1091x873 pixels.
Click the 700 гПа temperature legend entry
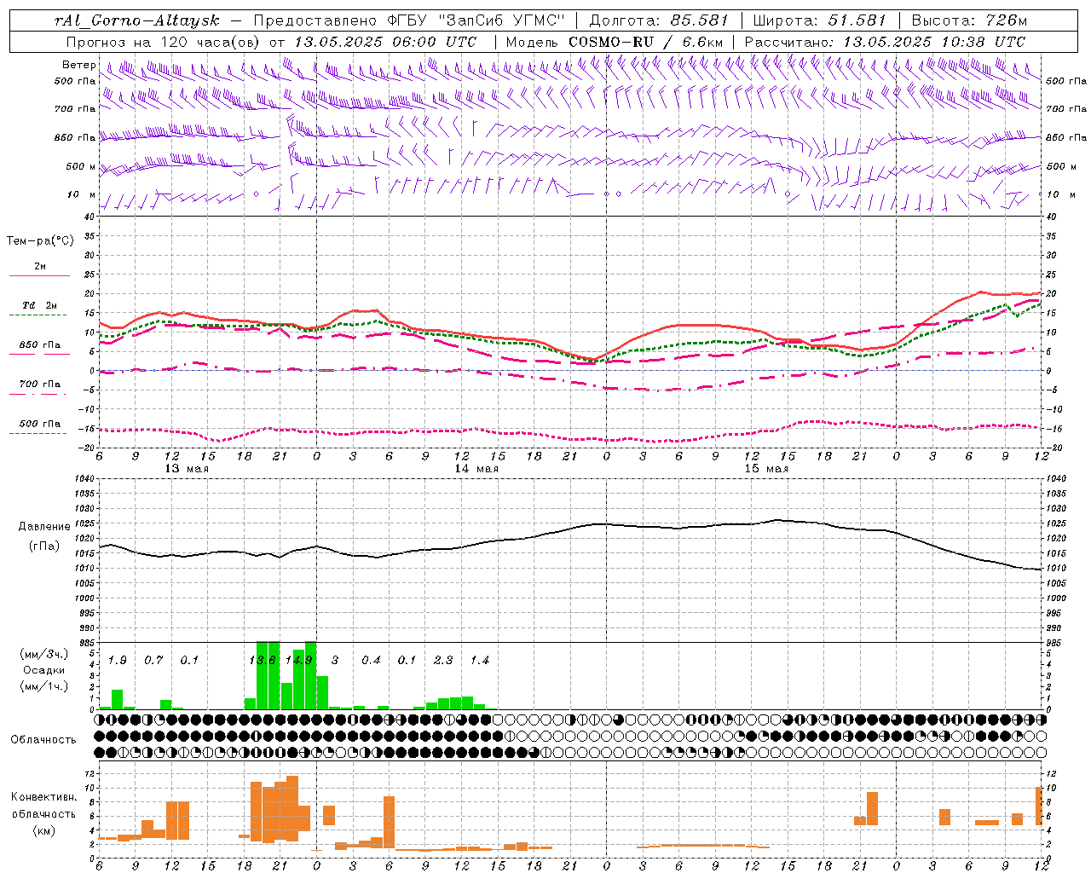pyautogui.click(x=40, y=384)
